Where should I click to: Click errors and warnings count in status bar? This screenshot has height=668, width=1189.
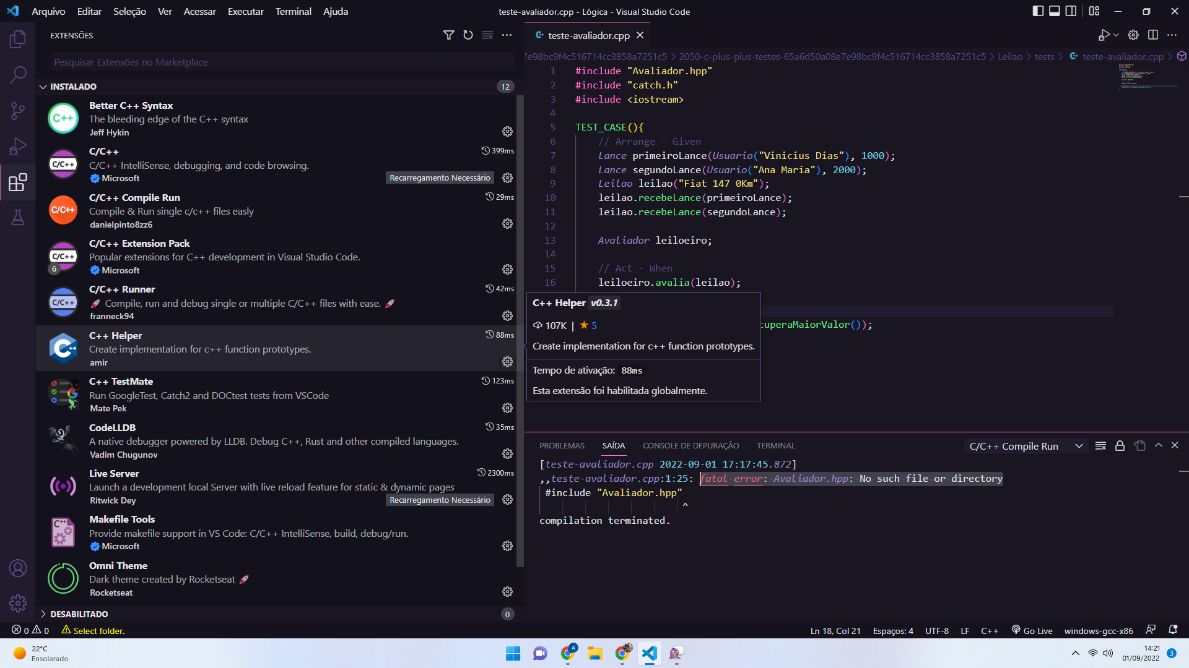(x=30, y=630)
